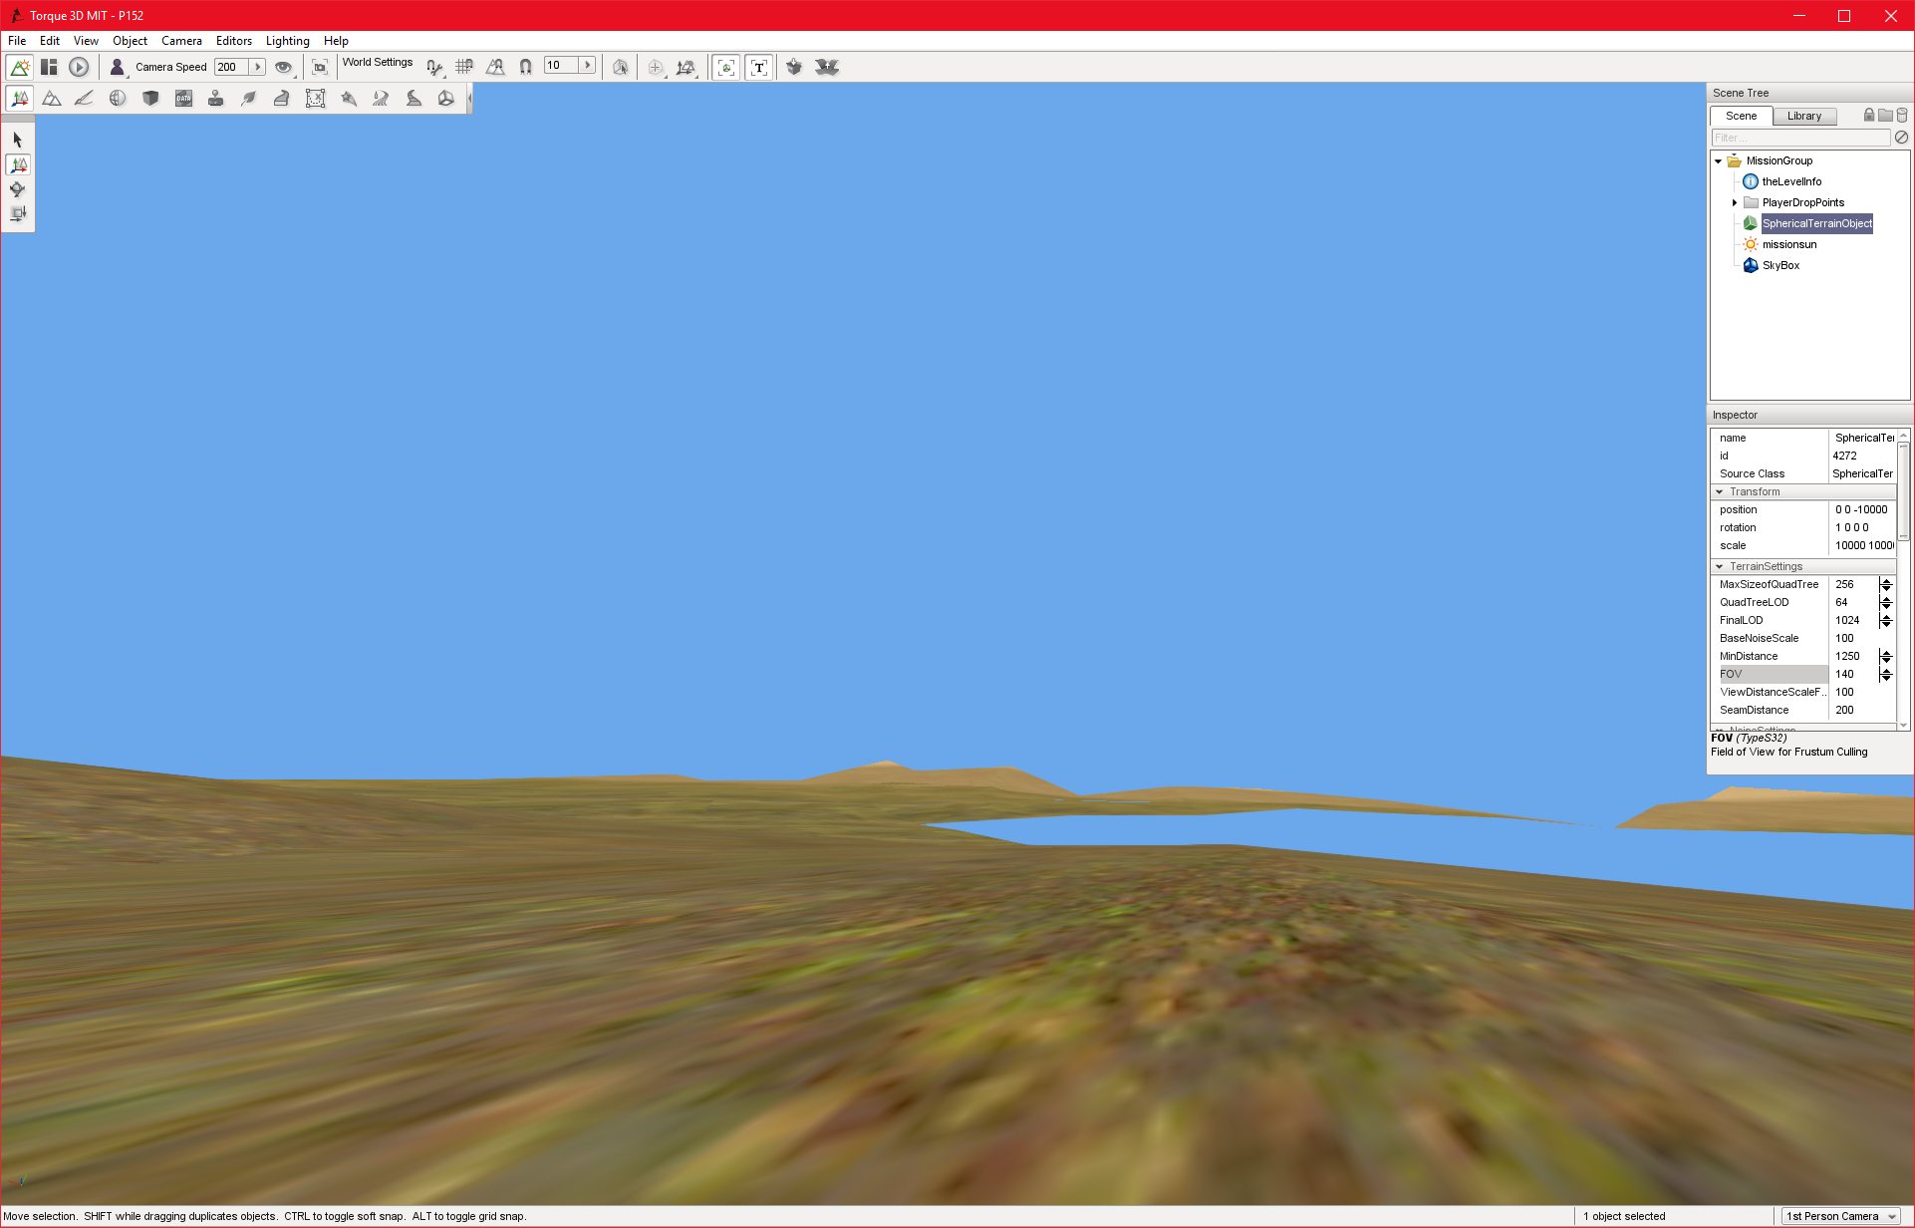Click the prefab box icon
This screenshot has width=1915, height=1228.
[794, 67]
